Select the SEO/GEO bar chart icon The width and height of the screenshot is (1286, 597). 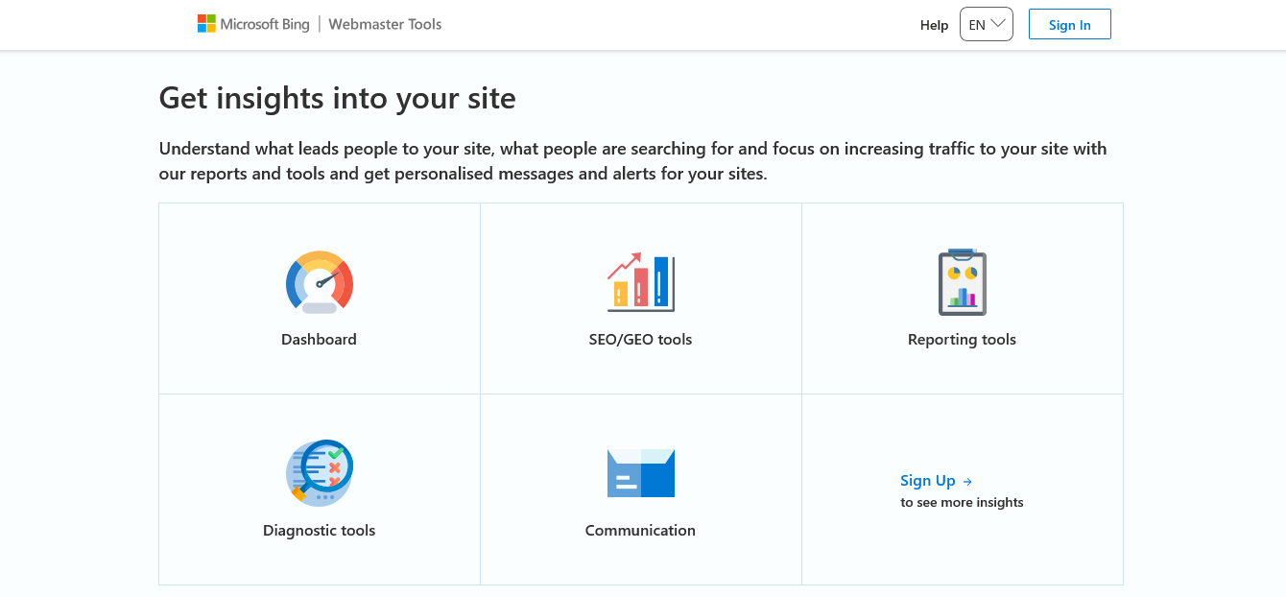641,282
